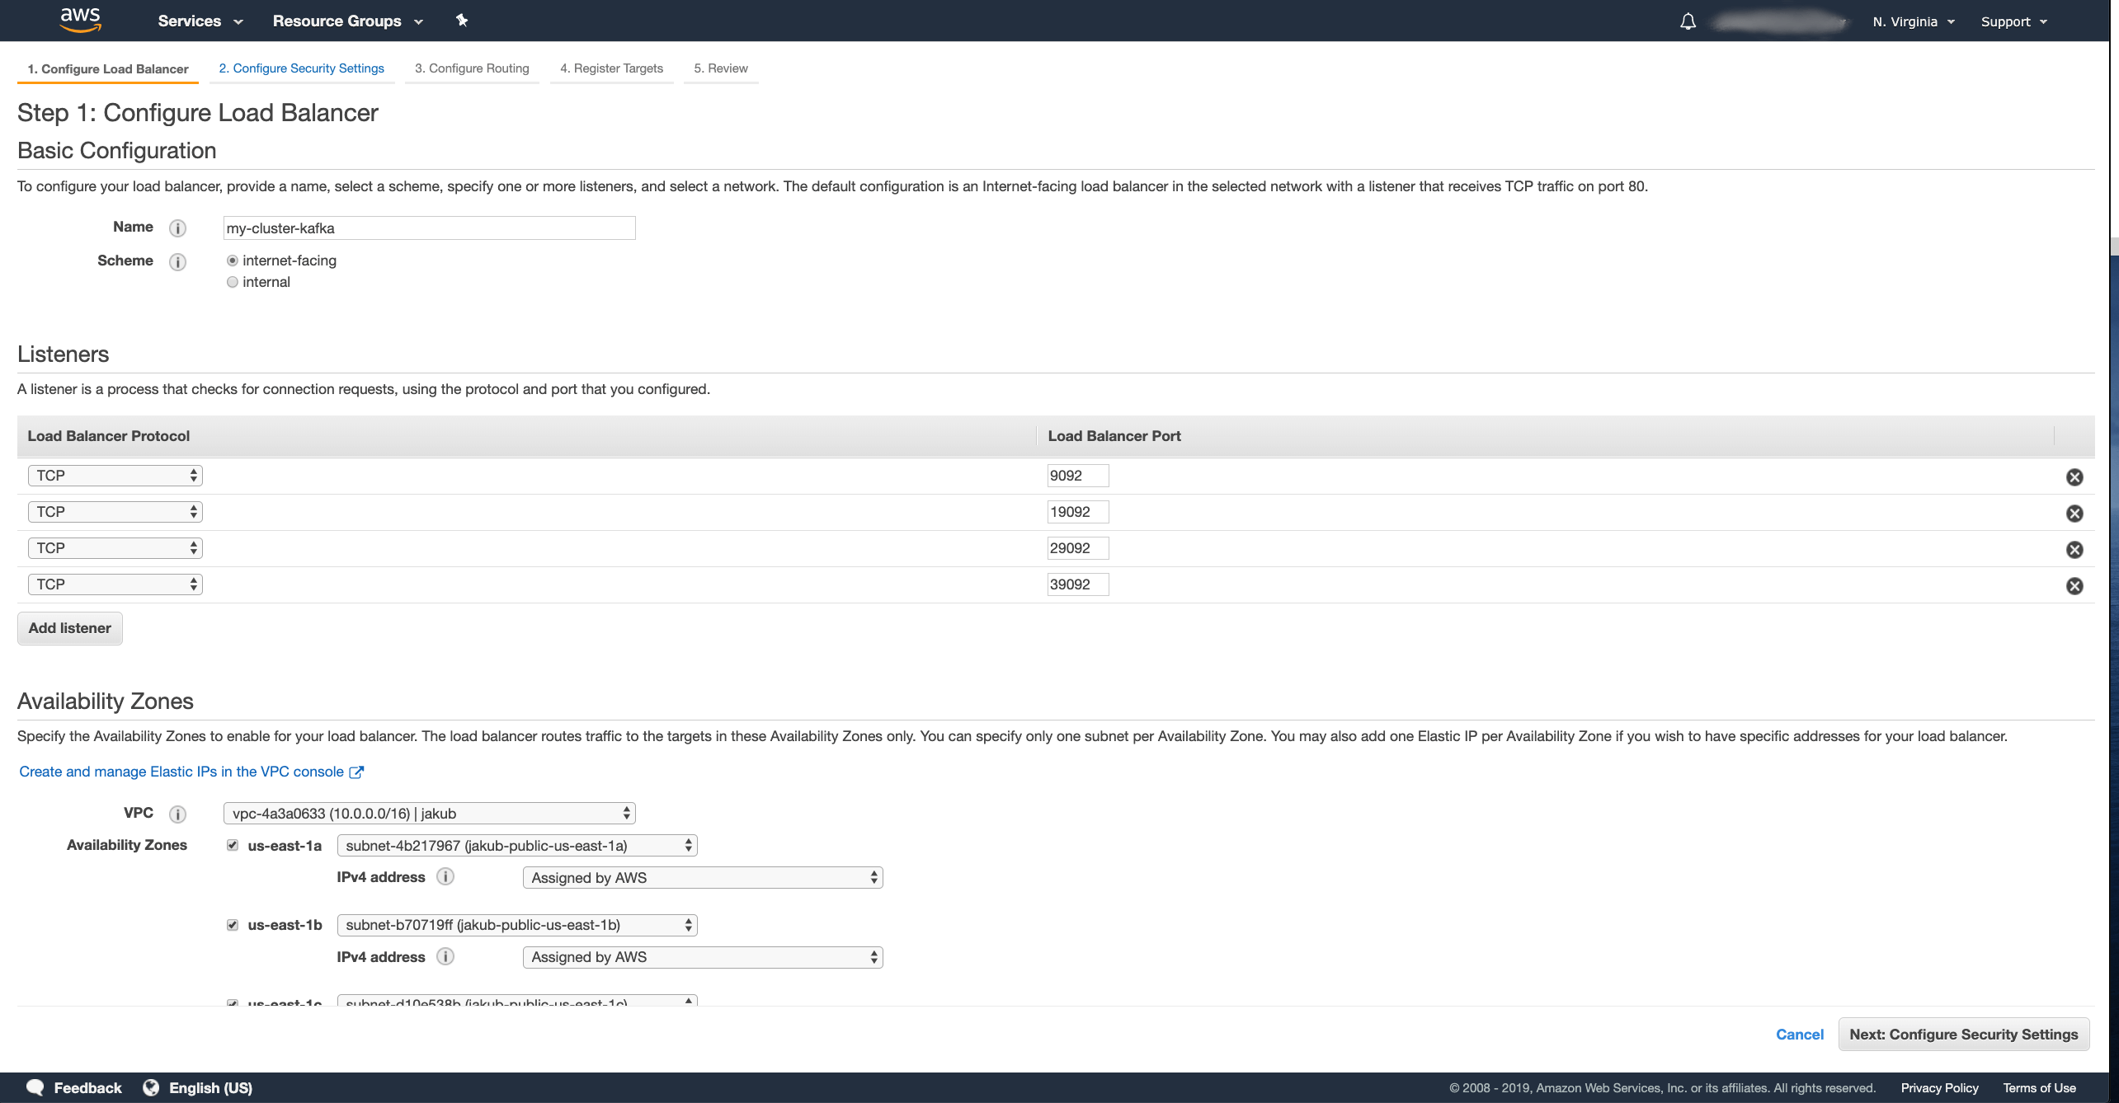Open the Resource Groups menu
The image size is (2119, 1103).
coord(347,21)
